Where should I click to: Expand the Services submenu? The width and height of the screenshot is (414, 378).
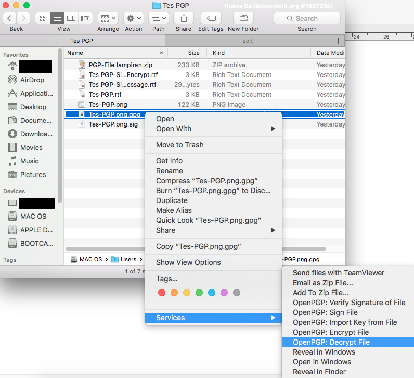point(213,318)
